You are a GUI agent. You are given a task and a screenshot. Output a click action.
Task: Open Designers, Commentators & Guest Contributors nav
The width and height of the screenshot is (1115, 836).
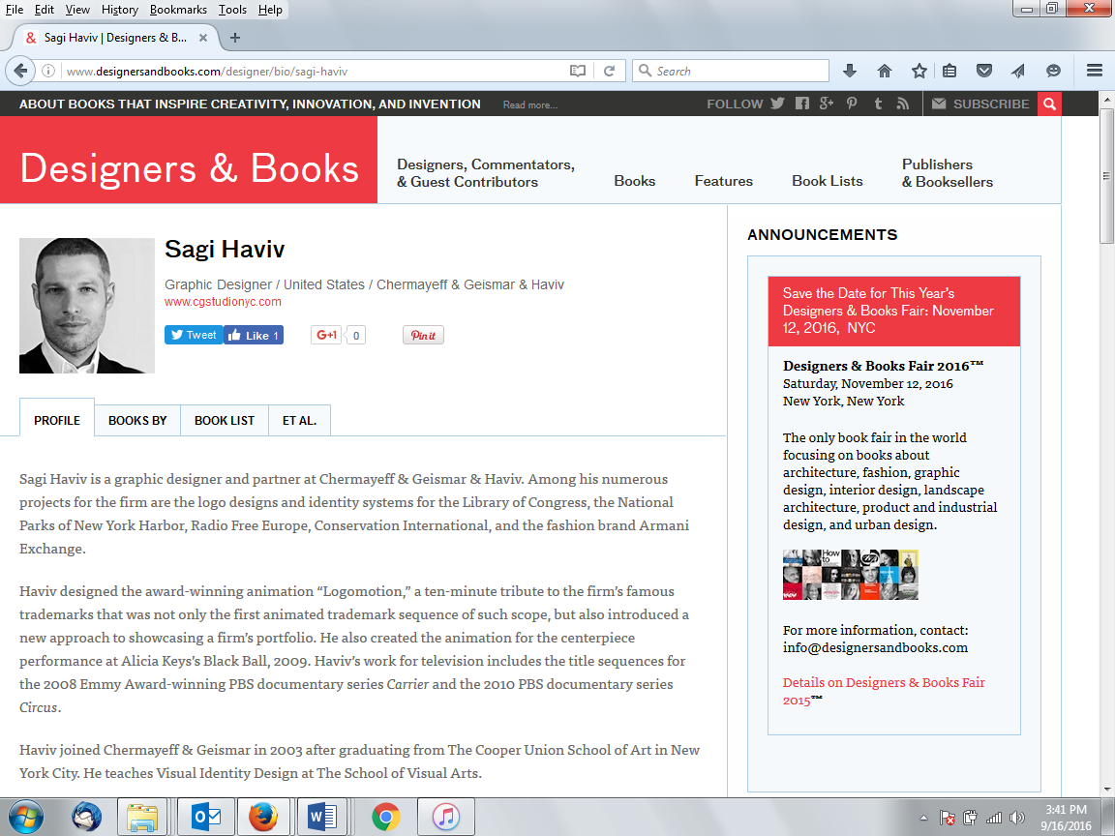(x=486, y=173)
